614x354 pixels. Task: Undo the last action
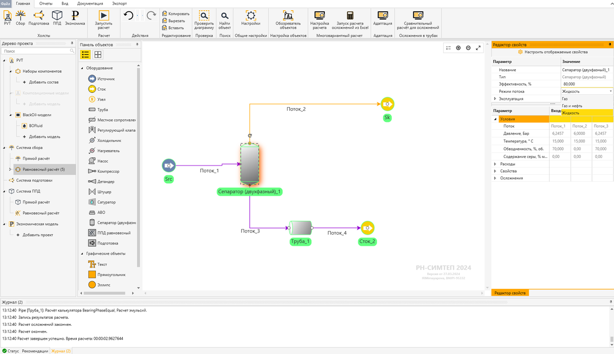tap(129, 16)
